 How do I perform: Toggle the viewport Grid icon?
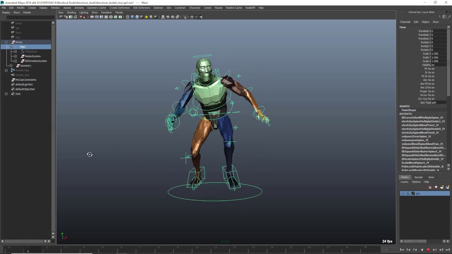tap(92, 17)
